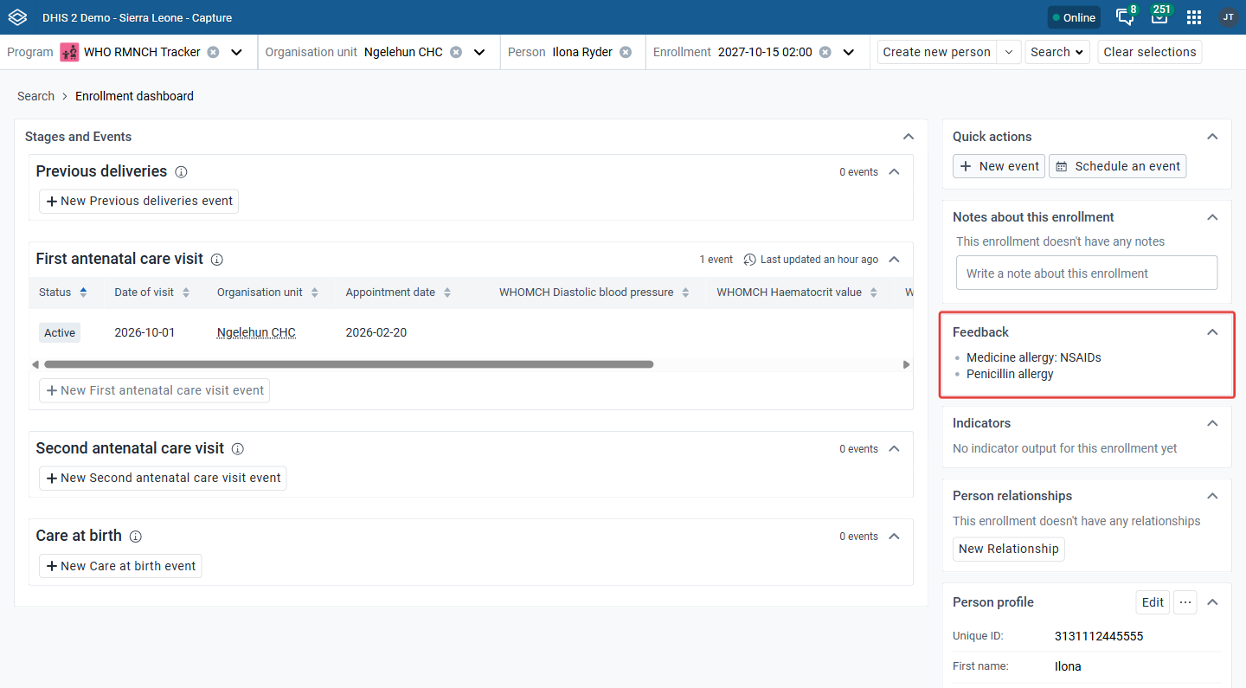
Task: Sort by Appointment date column
Action: [447, 293]
